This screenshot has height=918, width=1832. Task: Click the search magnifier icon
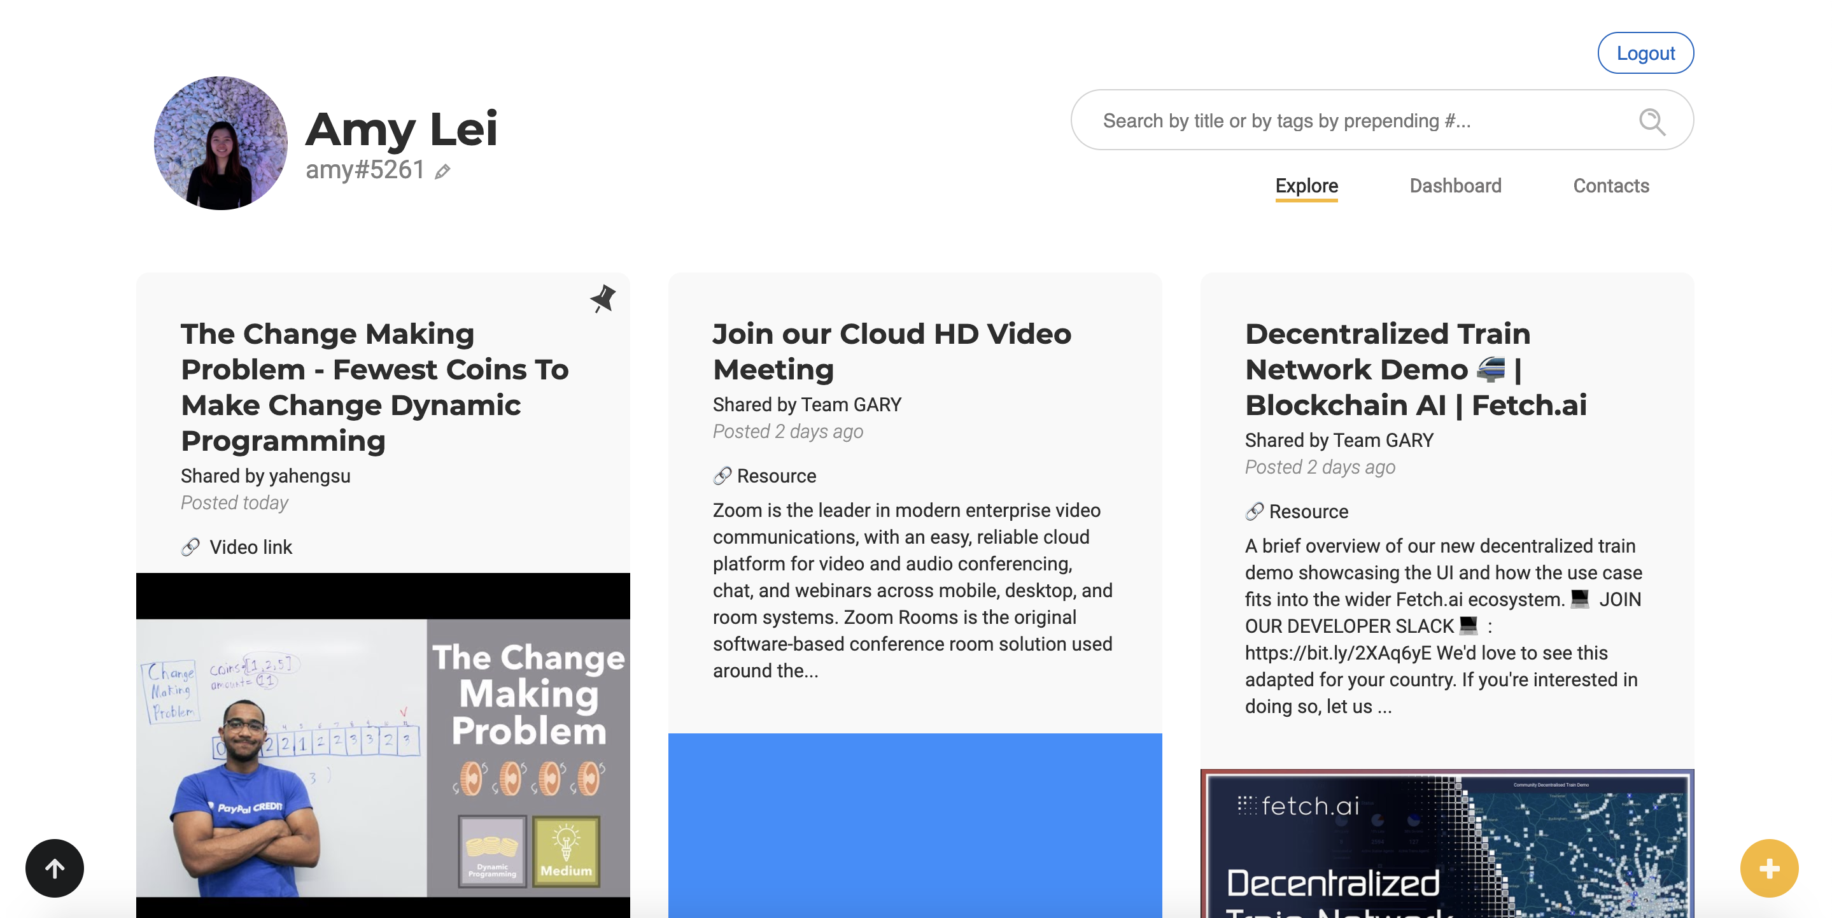coord(1651,121)
